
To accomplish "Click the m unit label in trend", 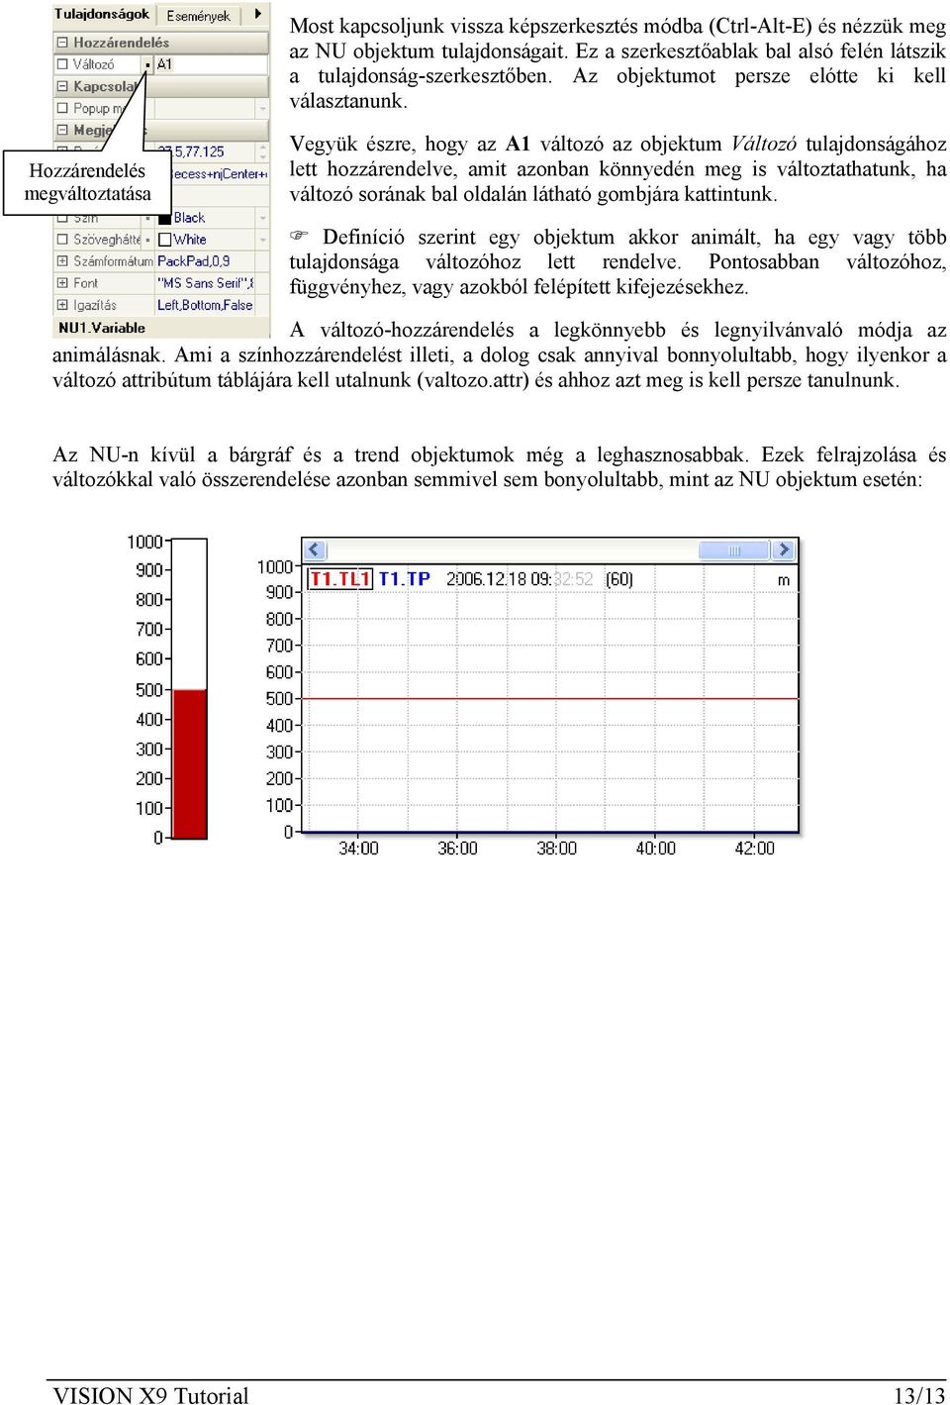I will [784, 580].
